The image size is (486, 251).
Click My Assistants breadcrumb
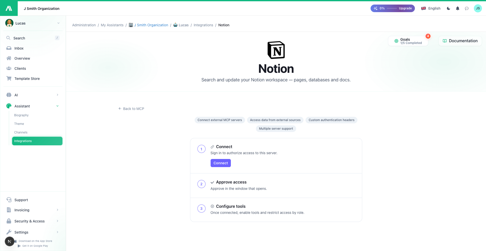[112, 25]
